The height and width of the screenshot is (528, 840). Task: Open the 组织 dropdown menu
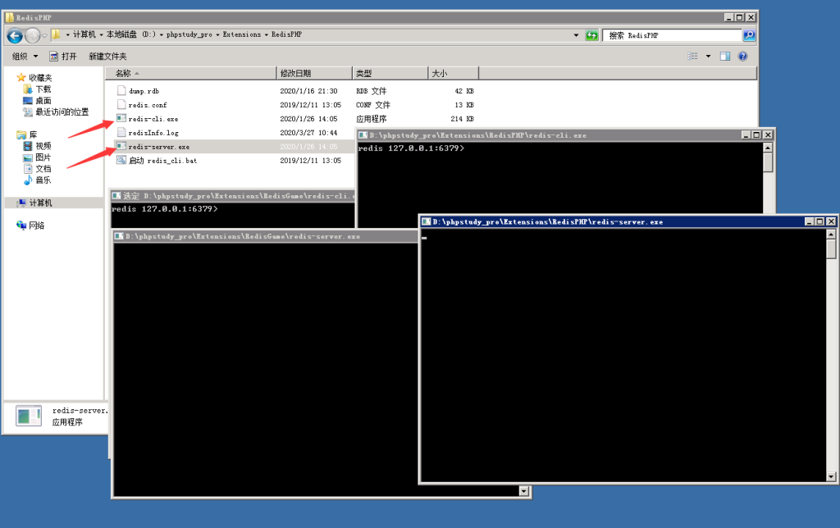25,57
